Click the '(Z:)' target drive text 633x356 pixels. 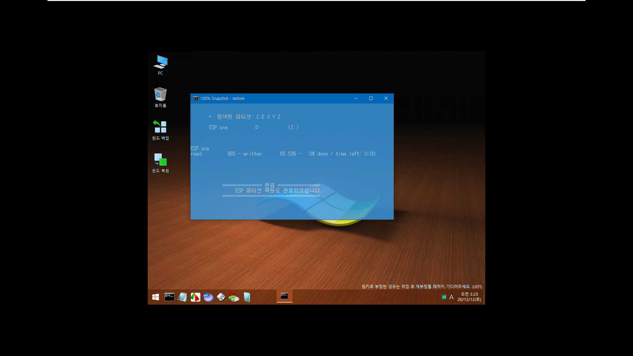tap(293, 127)
